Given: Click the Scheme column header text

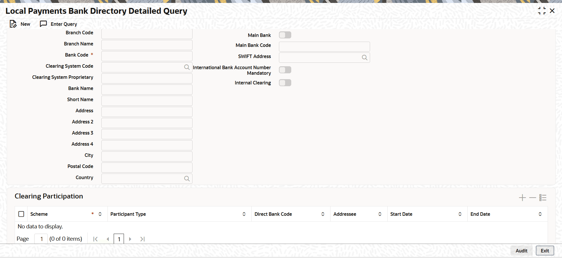Looking at the screenshot, I should tap(39, 214).
